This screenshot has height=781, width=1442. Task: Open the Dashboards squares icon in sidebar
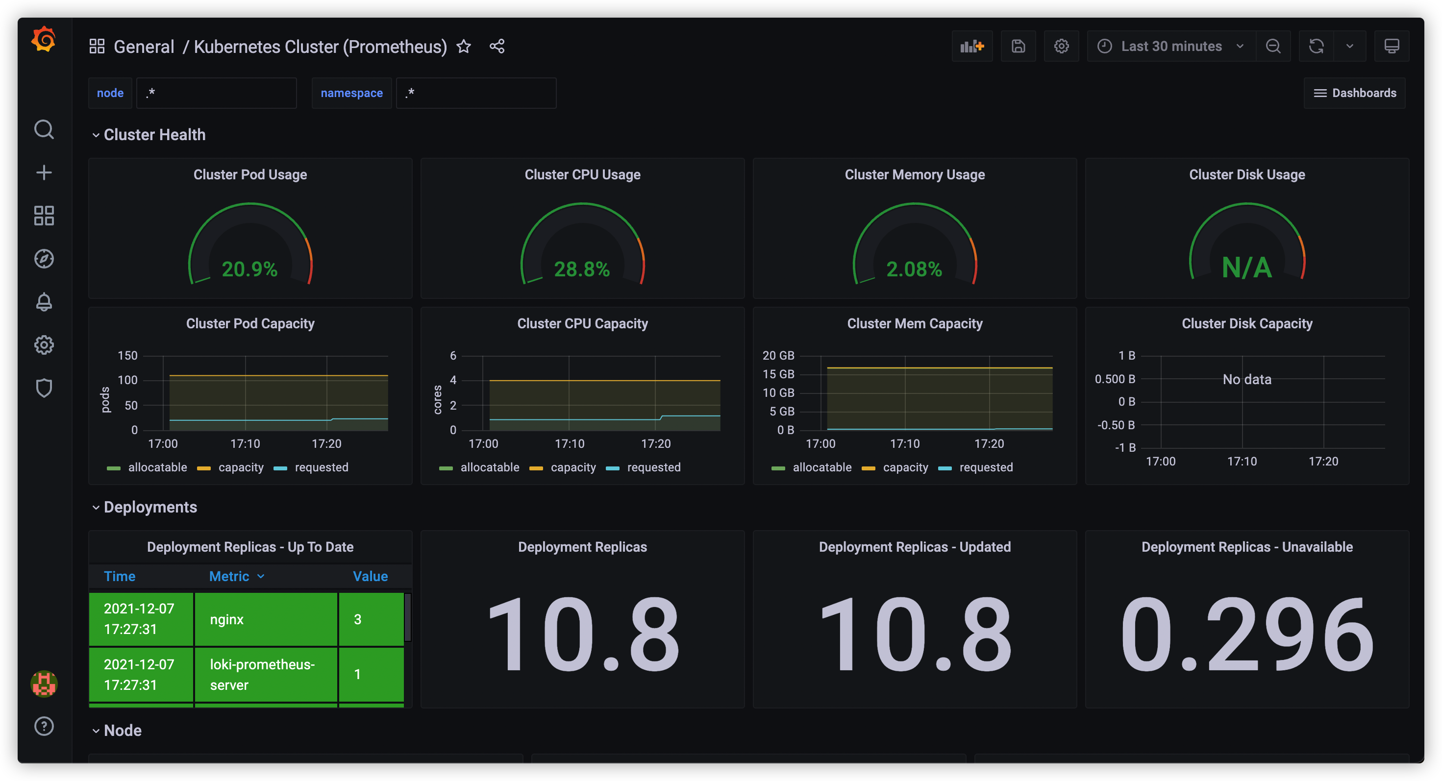[44, 216]
